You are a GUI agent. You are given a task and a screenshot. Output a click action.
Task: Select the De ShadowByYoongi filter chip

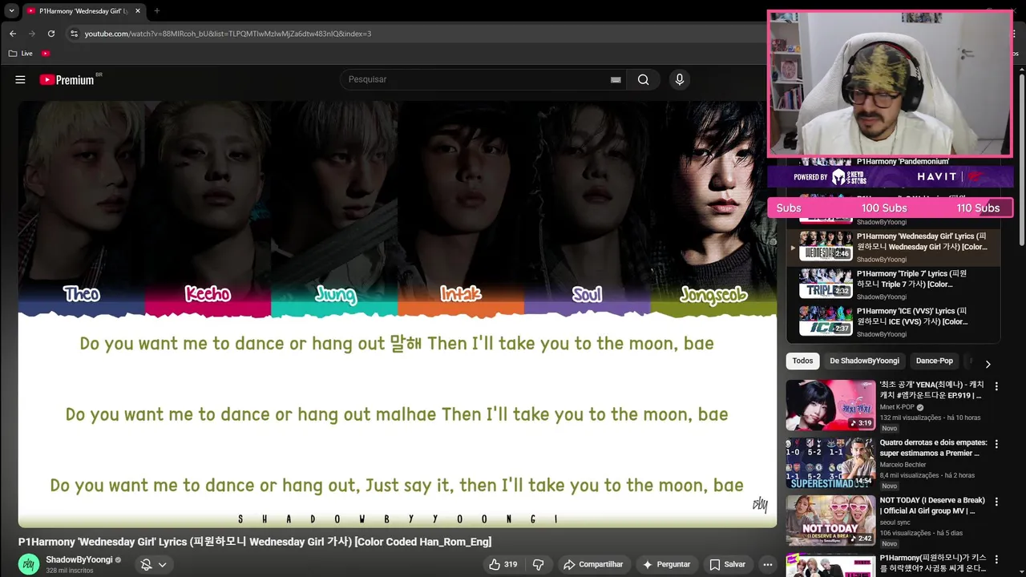865,361
